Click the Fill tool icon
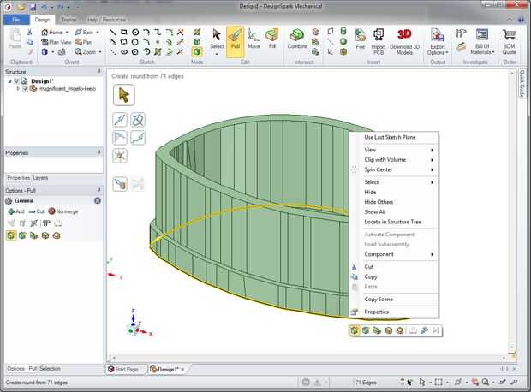Viewport: 531px width, 392px height. pos(271,39)
